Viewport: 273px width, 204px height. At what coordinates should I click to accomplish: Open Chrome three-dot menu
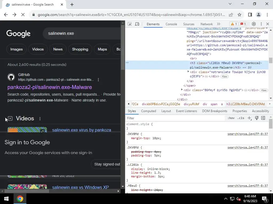(267, 15)
